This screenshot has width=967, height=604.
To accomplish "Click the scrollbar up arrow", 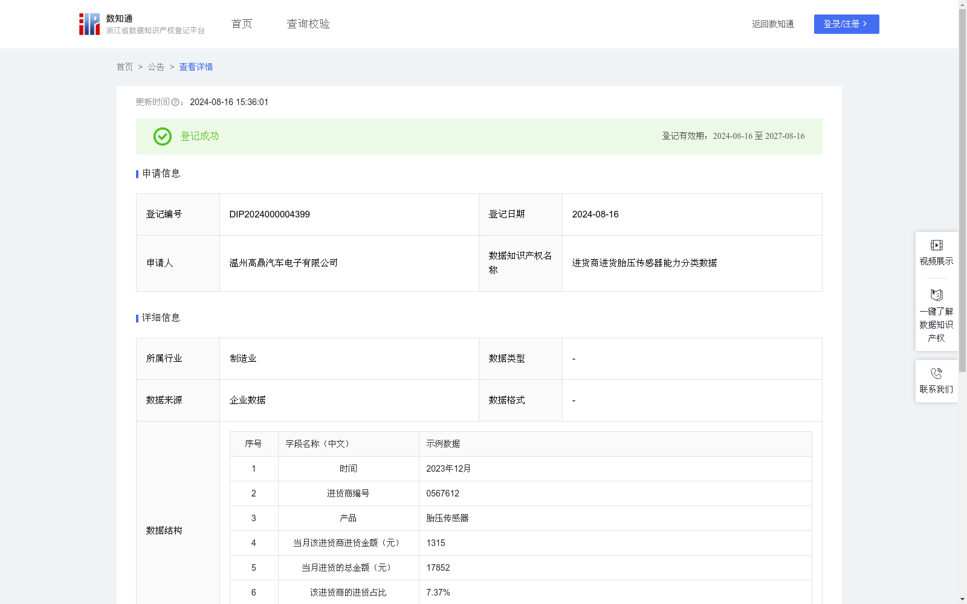I will coord(962,4).
